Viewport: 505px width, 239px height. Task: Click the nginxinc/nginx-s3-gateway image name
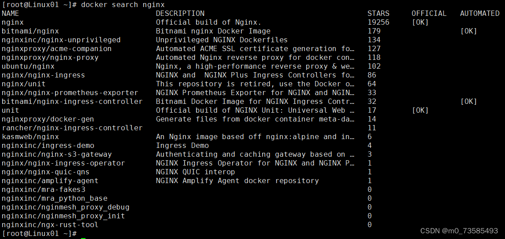pos(57,154)
